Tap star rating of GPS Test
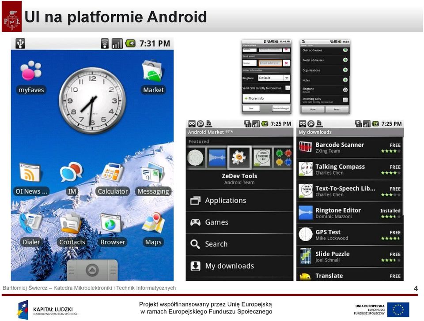 click(390, 239)
